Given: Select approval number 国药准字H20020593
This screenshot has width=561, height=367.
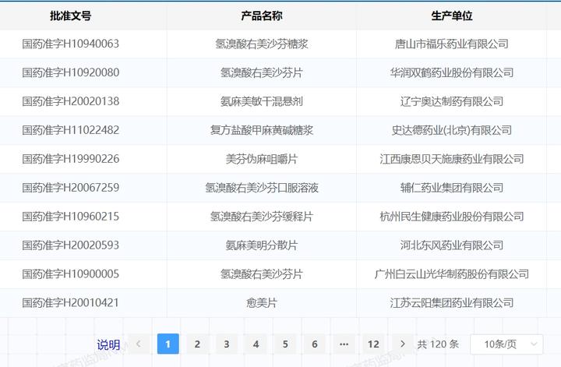Looking at the screenshot, I should pyautogui.click(x=70, y=245).
